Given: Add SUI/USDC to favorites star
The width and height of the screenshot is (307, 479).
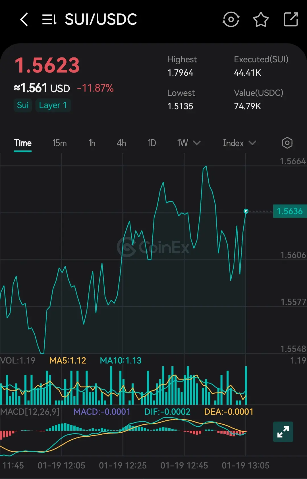Looking at the screenshot, I should pyautogui.click(x=261, y=19).
